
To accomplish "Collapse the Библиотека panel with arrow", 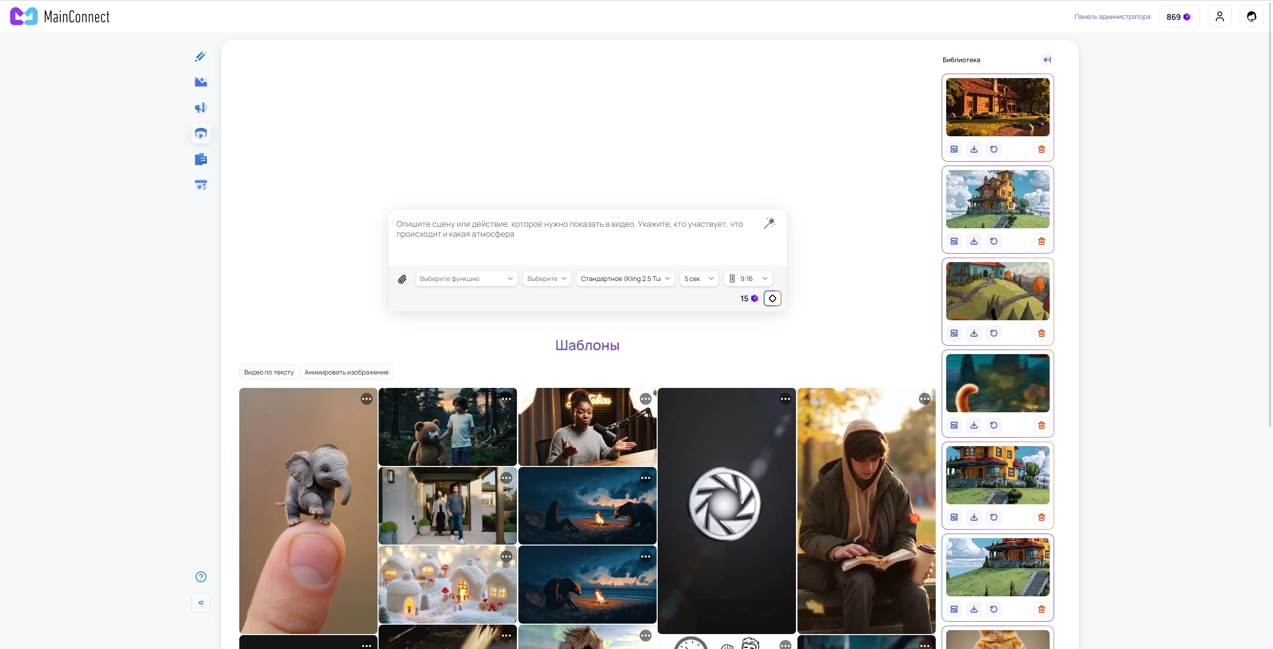I will tap(1047, 60).
